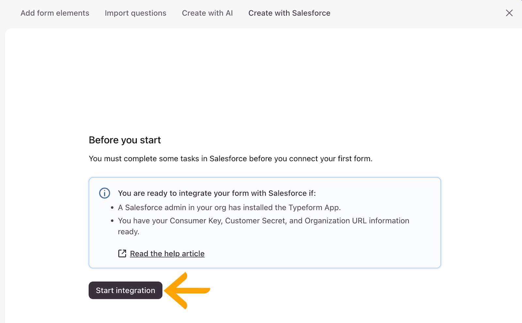Click the 'You are ready to integrate' title
This screenshot has height=323, width=522.
coord(217,193)
